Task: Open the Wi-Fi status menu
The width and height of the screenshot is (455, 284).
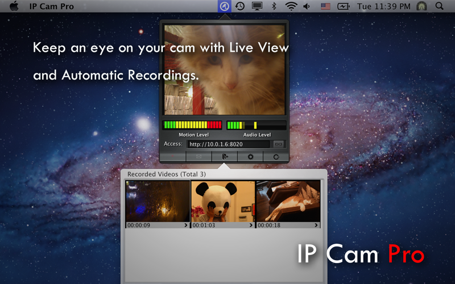Action: [291, 6]
